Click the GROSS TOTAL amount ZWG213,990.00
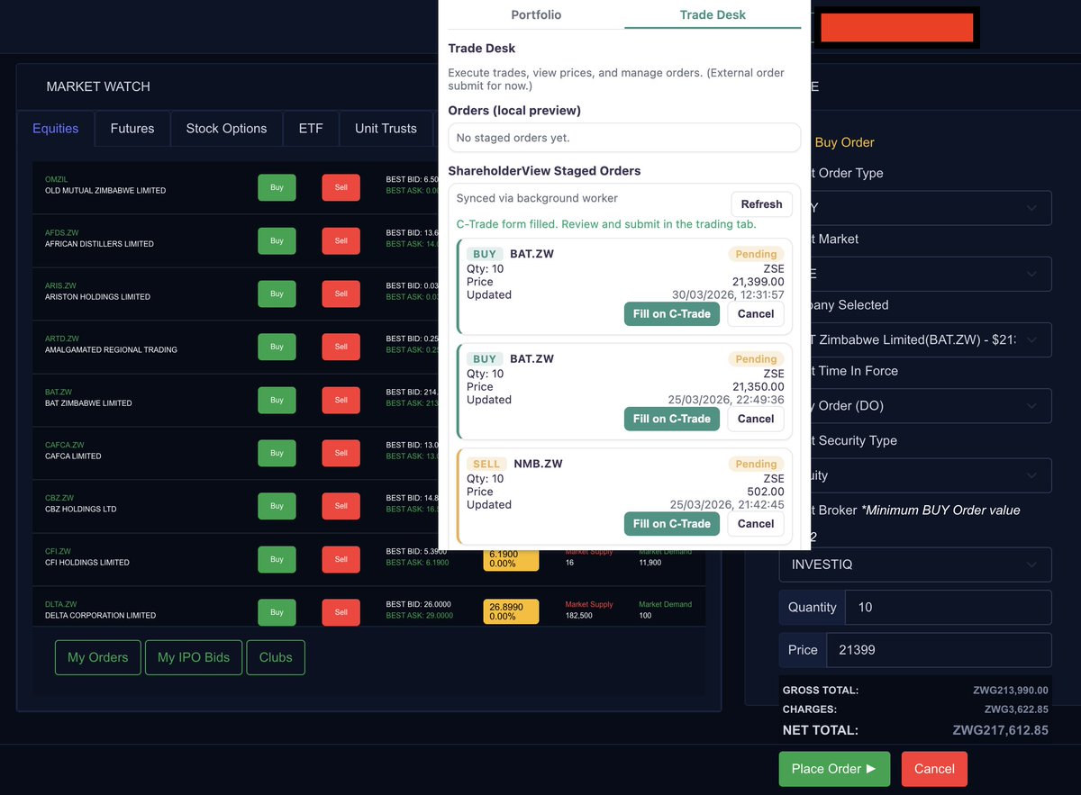This screenshot has width=1081, height=795. coord(1011,691)
